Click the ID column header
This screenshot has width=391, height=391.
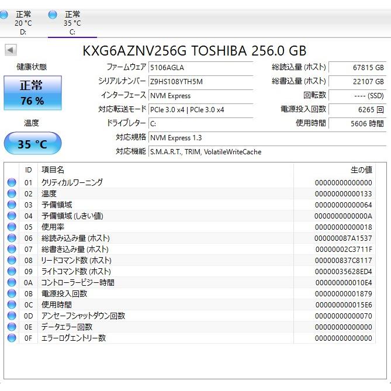[x=29, y=170]
